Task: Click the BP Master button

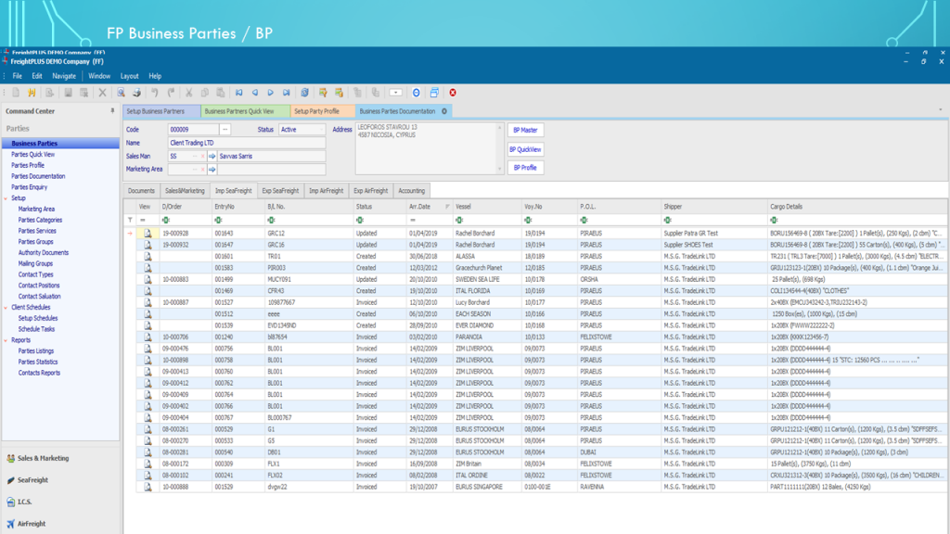Action: tap(524, 131)
